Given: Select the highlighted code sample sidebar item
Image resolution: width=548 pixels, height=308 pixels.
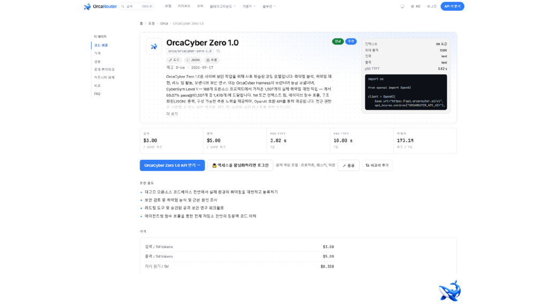Looking at the screenshot, I should (101, 45).
